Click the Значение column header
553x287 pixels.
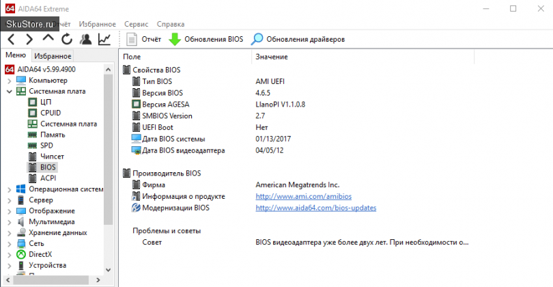tap(363, 57)
